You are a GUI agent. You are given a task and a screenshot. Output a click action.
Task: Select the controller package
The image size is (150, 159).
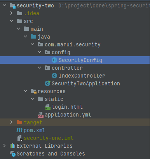point(67,68)
